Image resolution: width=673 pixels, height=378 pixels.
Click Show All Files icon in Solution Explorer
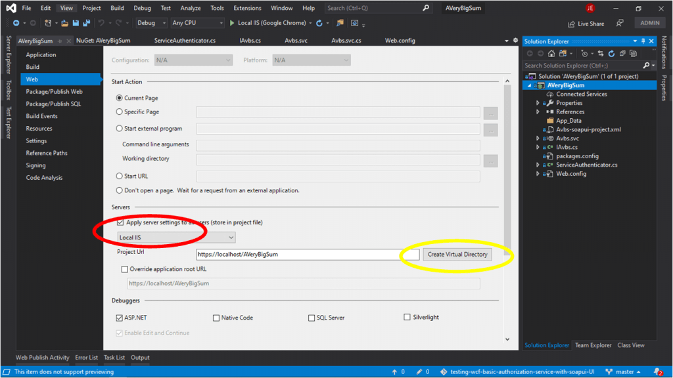pyautogui.click(x=633, y=54)
